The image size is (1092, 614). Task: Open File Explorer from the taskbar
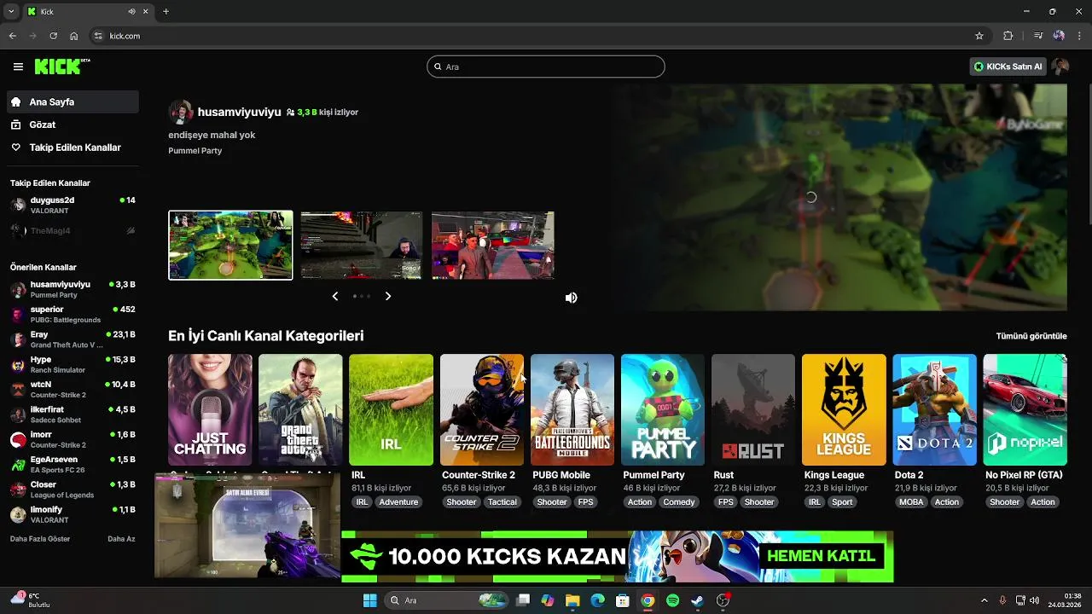pyautogui.click(x=572, y=600)
